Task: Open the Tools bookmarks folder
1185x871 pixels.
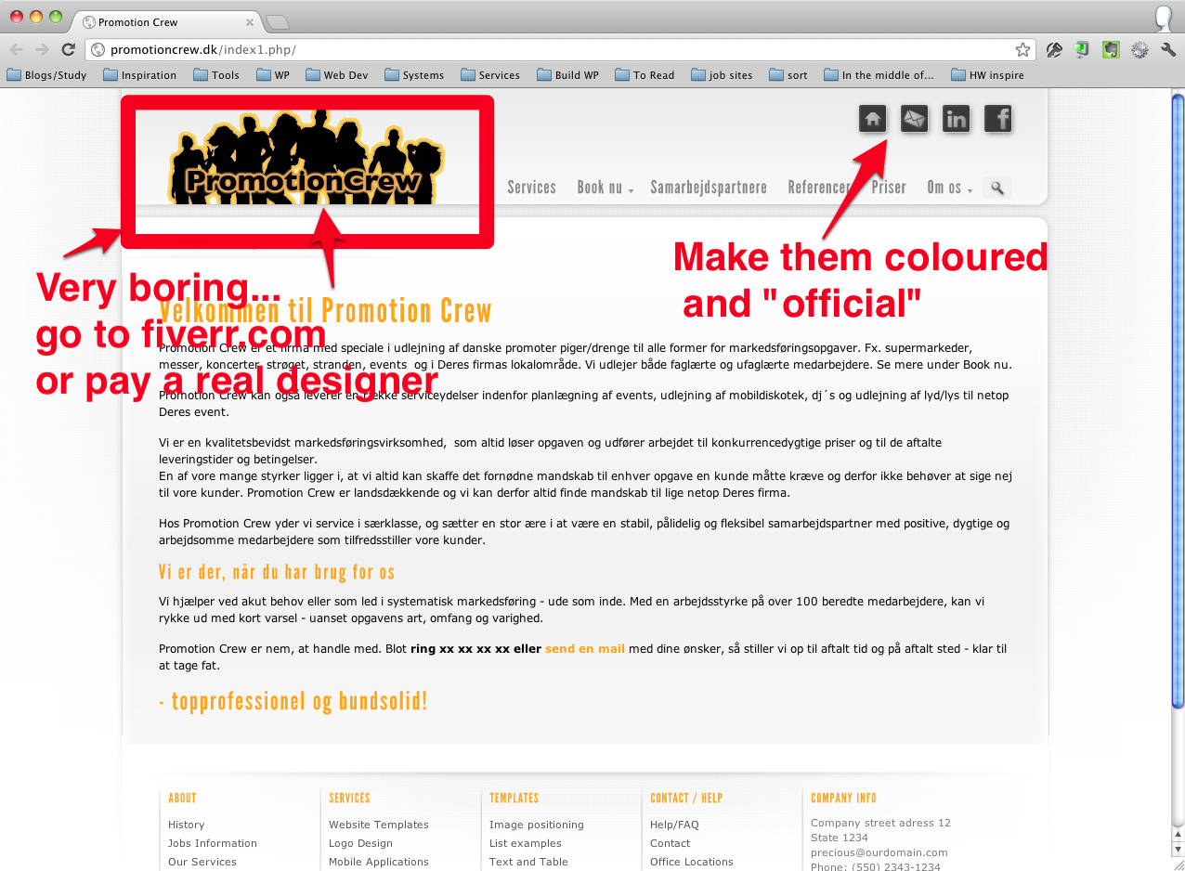Action: [216, 75]
